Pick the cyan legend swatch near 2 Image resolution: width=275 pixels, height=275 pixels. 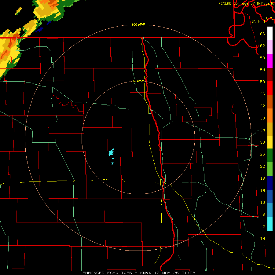(x=270, y=224)
